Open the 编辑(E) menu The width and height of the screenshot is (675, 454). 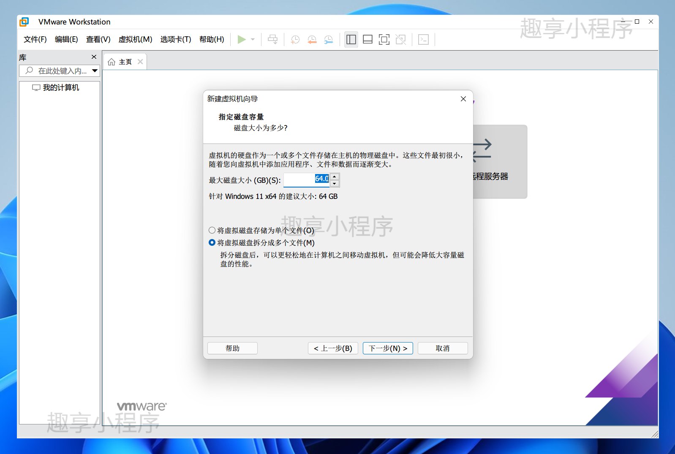click(66, 39)
